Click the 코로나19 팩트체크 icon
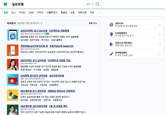Viewport: 165px width, 115px height. pyautogui.click(x=111, y=44)
